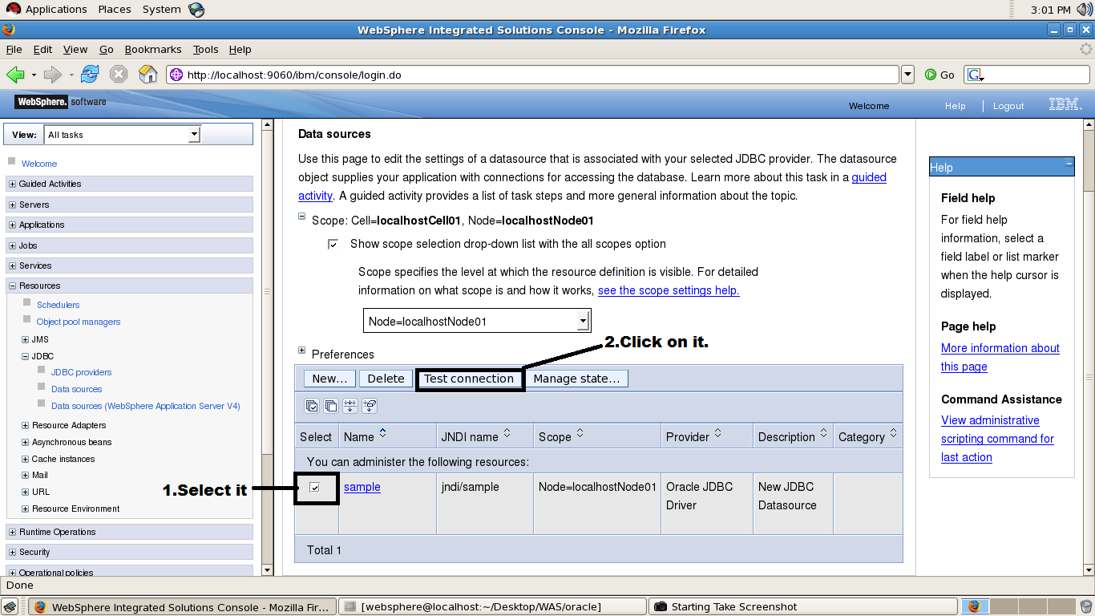The image size is (1095, 616).
Task: Expand the Preferences section
Action: coord(302,351)
